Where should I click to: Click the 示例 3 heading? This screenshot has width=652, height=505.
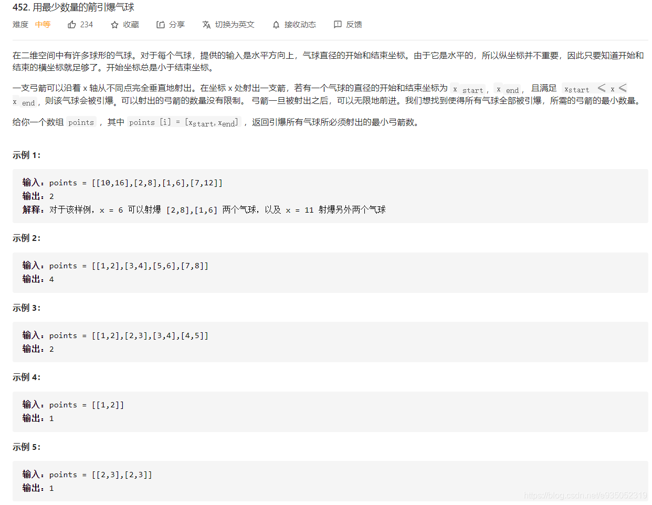click(x=27, y=308)
